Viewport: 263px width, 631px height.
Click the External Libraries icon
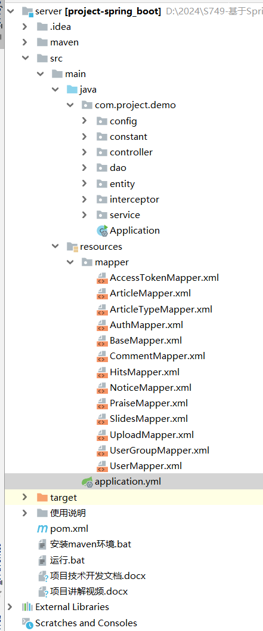coord(27,607)
